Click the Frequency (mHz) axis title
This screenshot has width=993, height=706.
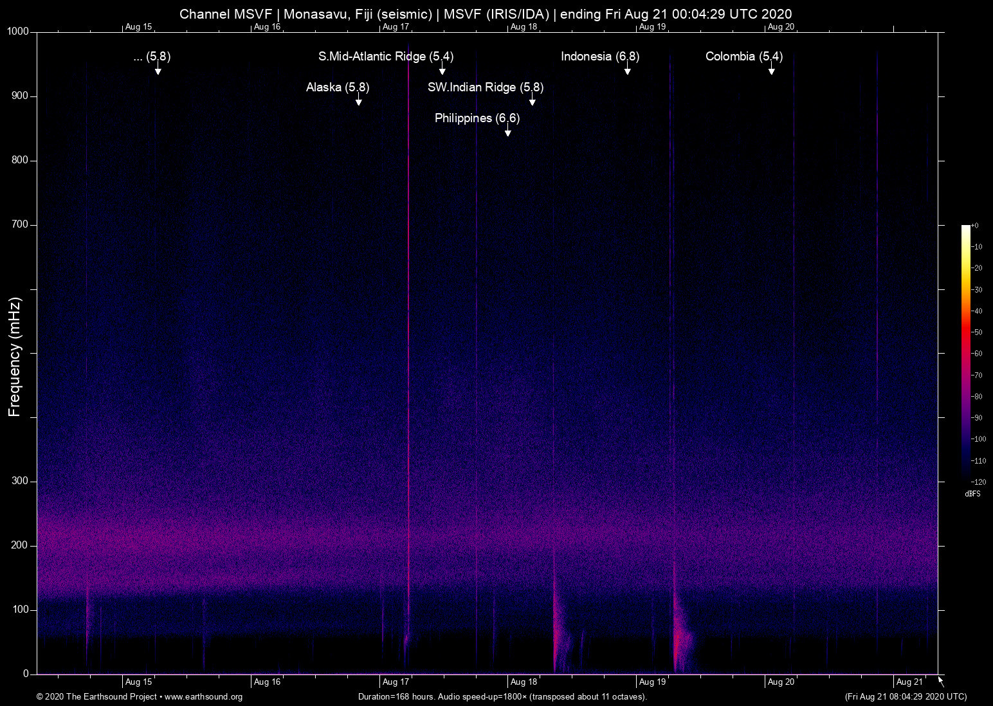[15, 357]
